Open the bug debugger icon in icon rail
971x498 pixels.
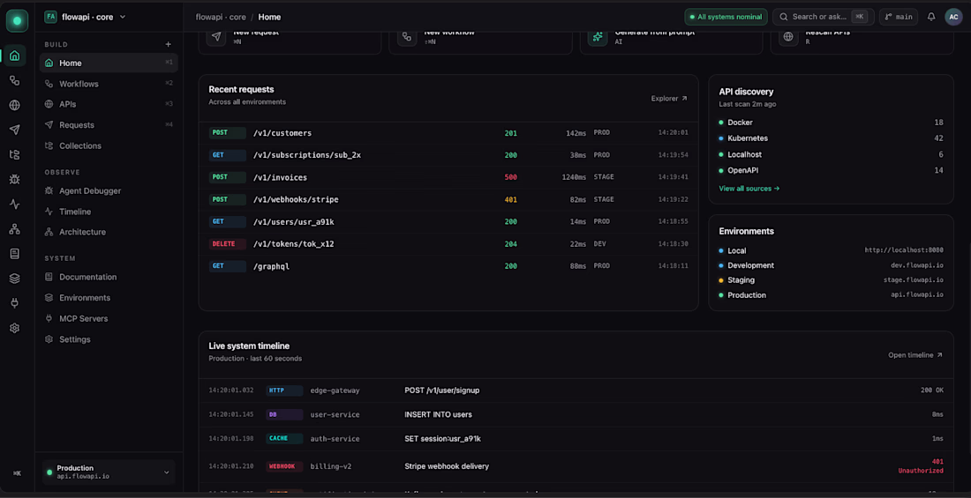[x=14, y=180]
